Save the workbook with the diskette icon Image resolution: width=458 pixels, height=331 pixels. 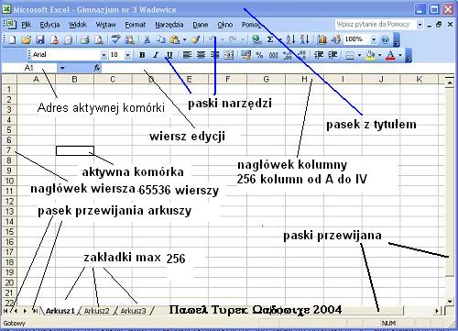(x=40, y=39)
